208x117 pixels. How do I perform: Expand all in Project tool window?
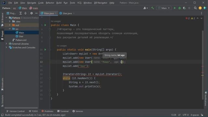coord(20,13)
